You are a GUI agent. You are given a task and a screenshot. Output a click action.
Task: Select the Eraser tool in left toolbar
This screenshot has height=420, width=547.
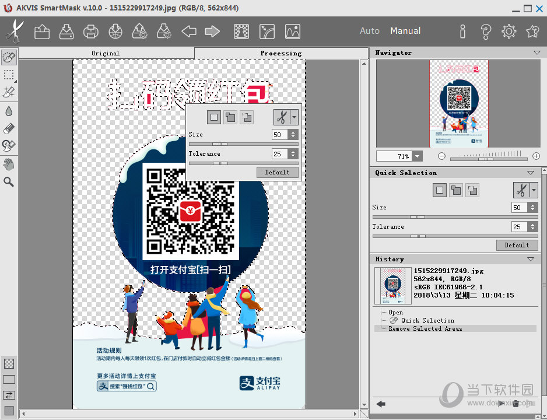[x=9, y=128]
